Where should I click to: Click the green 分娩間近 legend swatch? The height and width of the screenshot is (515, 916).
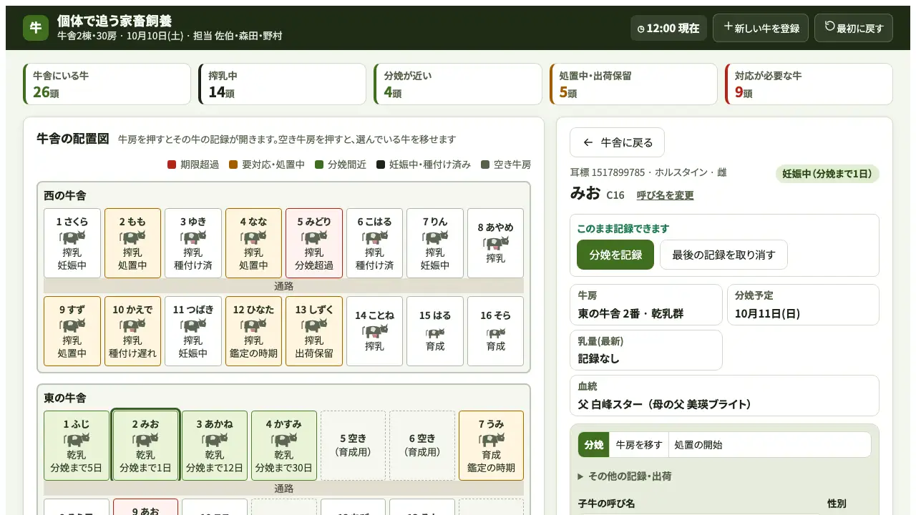pyautogui.click(x=319, y=165)
